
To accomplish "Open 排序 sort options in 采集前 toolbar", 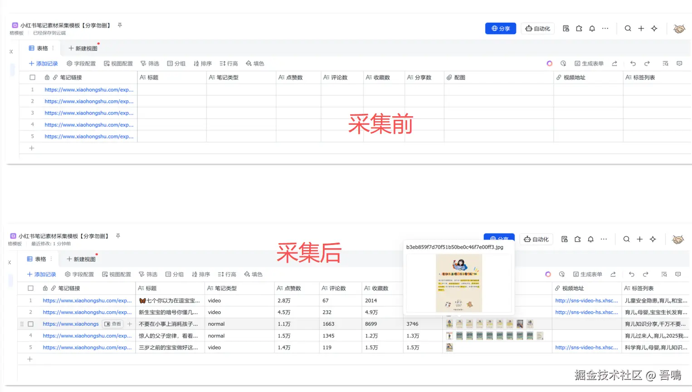I will pyautogui.click(x=203, y=64).
